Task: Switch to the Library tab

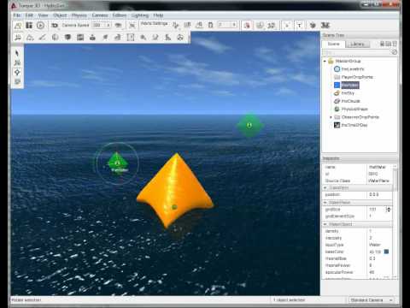Action: [357, 44]
